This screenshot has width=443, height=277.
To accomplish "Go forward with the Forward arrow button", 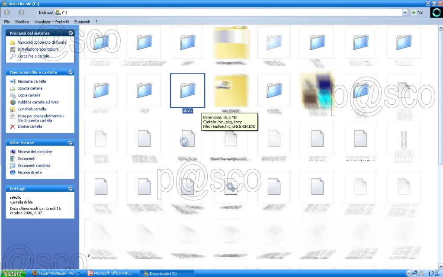I will coord(21,13).
